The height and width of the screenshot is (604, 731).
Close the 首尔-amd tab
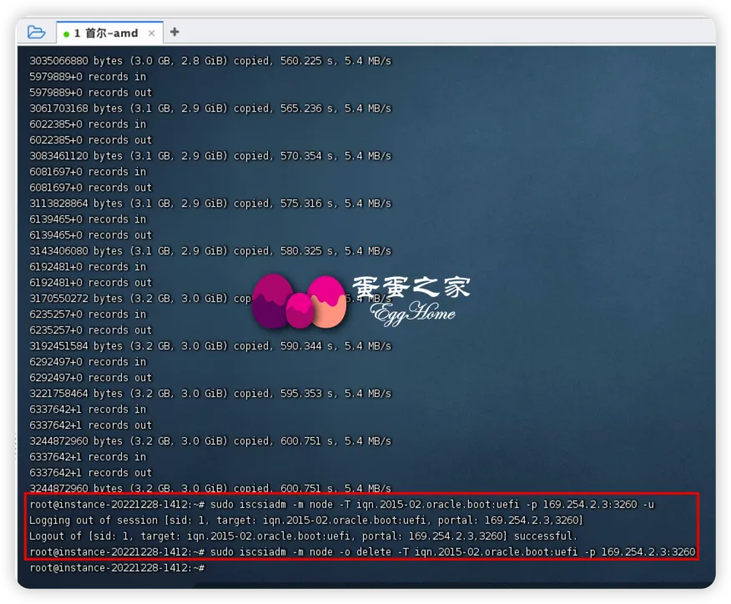tap(152, 33)
